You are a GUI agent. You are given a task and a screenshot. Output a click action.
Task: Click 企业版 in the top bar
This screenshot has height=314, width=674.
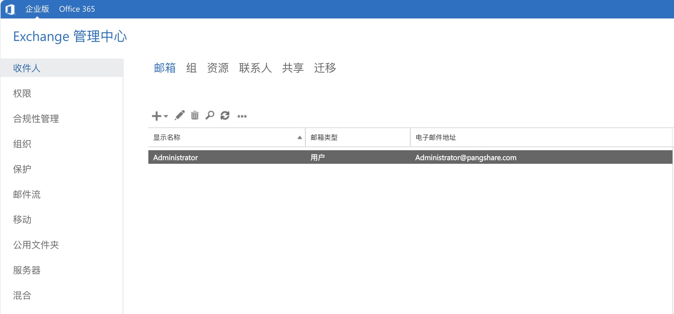pos(37,9)
